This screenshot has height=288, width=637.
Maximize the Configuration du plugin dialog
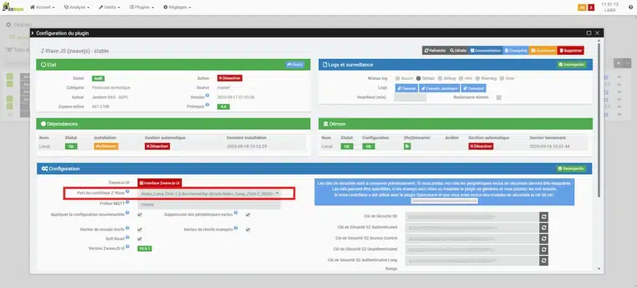588,33
